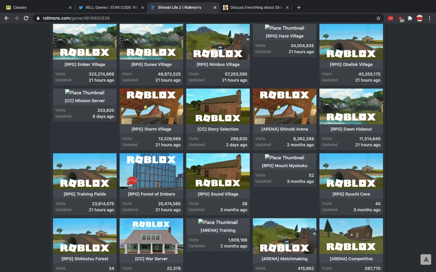Open the Shikkotsu Forest thumbnail
Image resolution: width=436 pixels, height=272 pixels.
coord(85,236)
